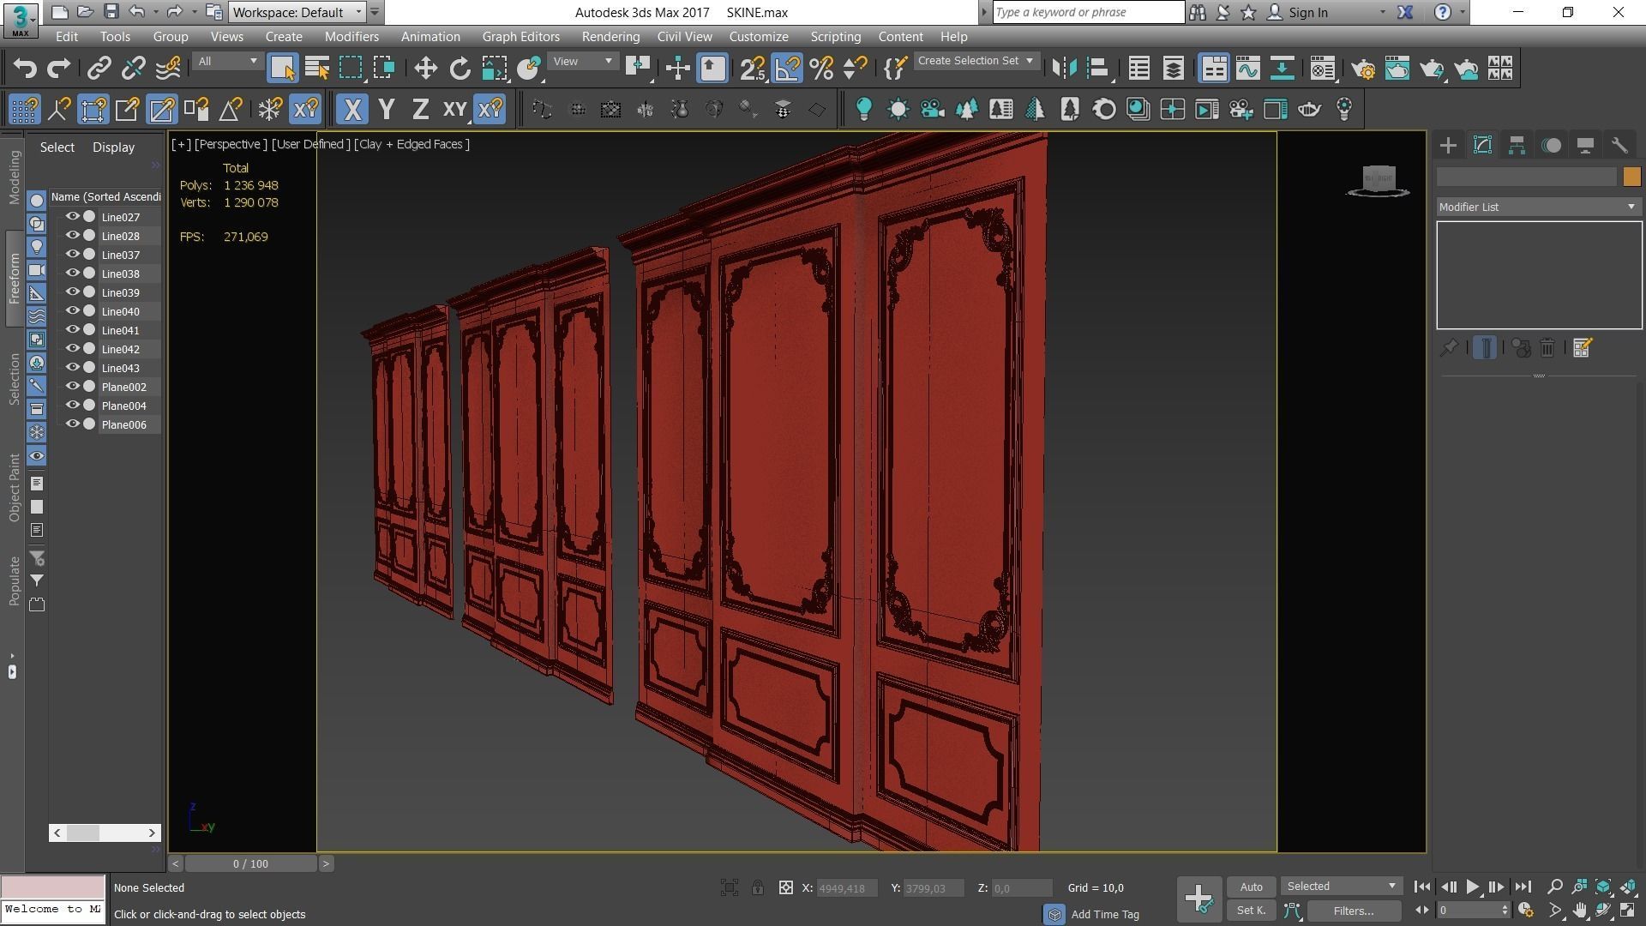Open the Motion command panel tab
1646x926 pixels.
1551,145
